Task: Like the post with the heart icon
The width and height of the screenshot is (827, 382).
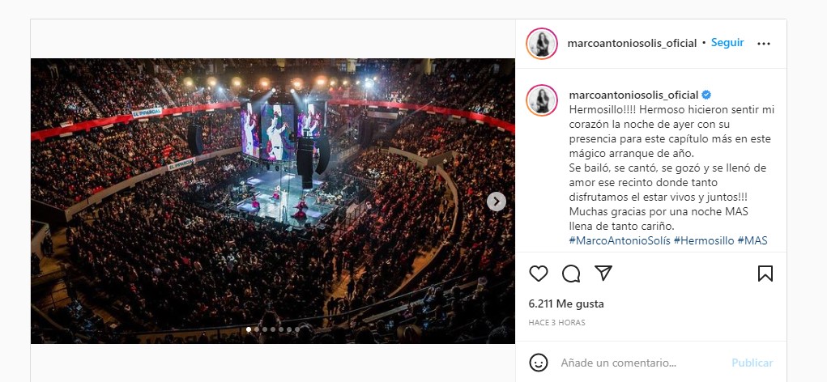Action: 539,274
